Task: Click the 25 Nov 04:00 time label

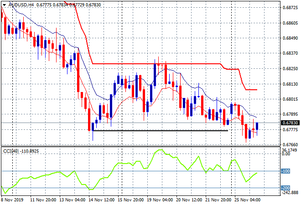Action: (x=248, y=200)
